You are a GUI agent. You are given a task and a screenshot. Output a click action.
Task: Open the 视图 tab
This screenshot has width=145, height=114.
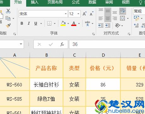126,2
